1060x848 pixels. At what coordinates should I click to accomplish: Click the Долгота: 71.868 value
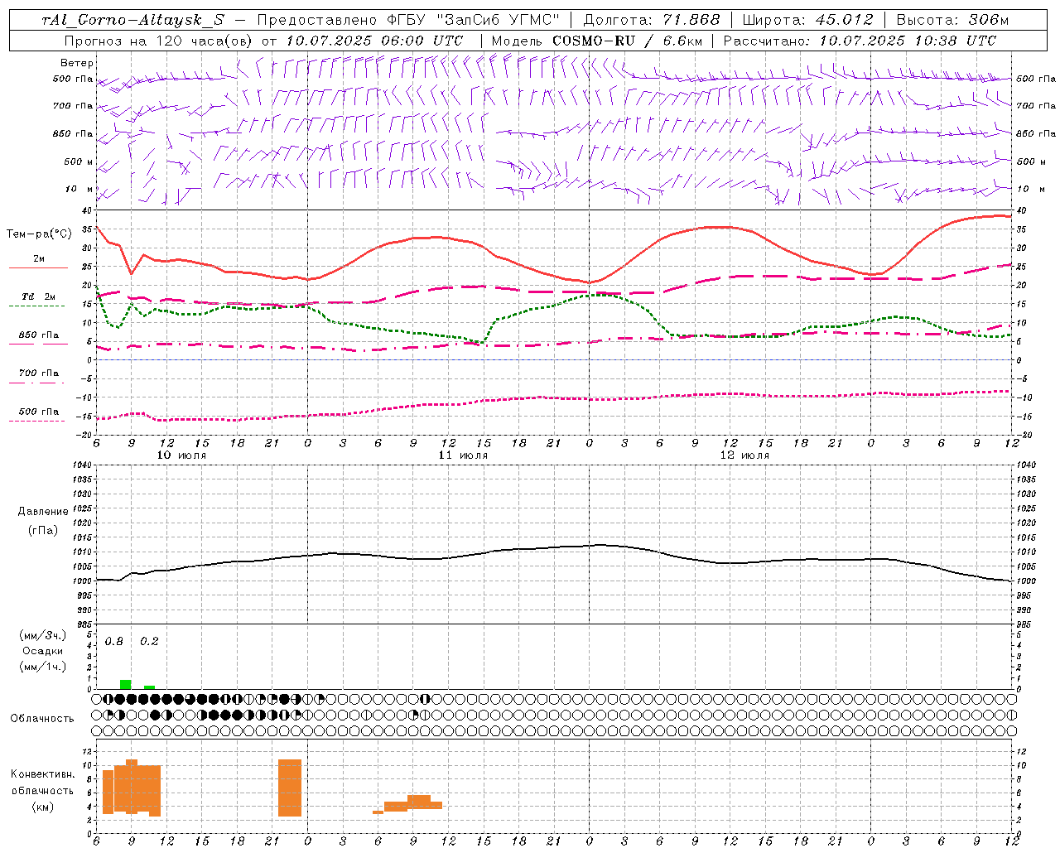(x=652, y=20)
